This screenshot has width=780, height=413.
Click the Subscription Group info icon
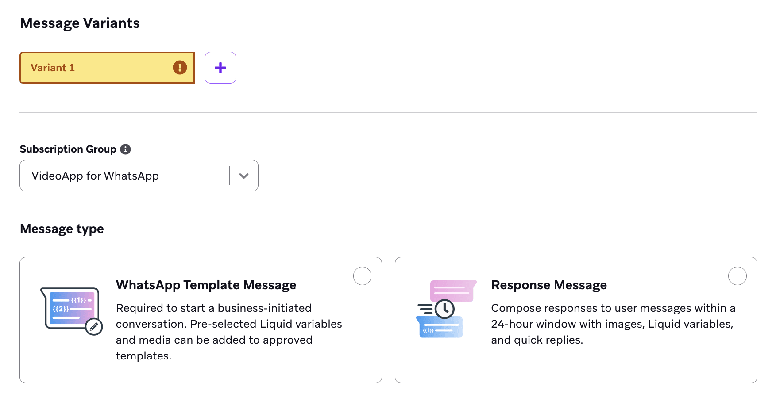[126, 149]
